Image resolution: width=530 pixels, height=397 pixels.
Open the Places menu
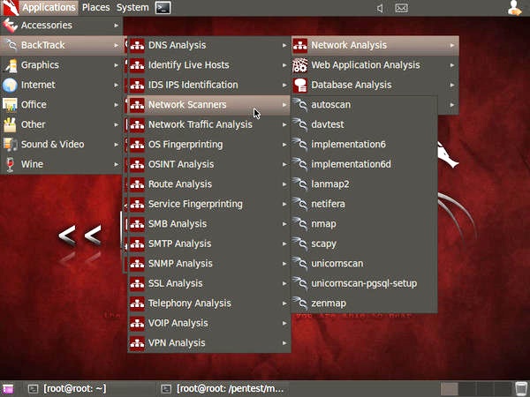(x=96, y=7)
